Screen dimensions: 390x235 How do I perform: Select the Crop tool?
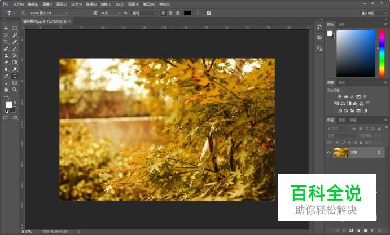[x=6, y=42]
